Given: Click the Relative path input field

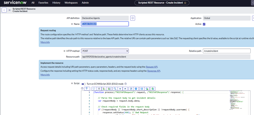Looking at the screenshot, I should tap(227, 51).
